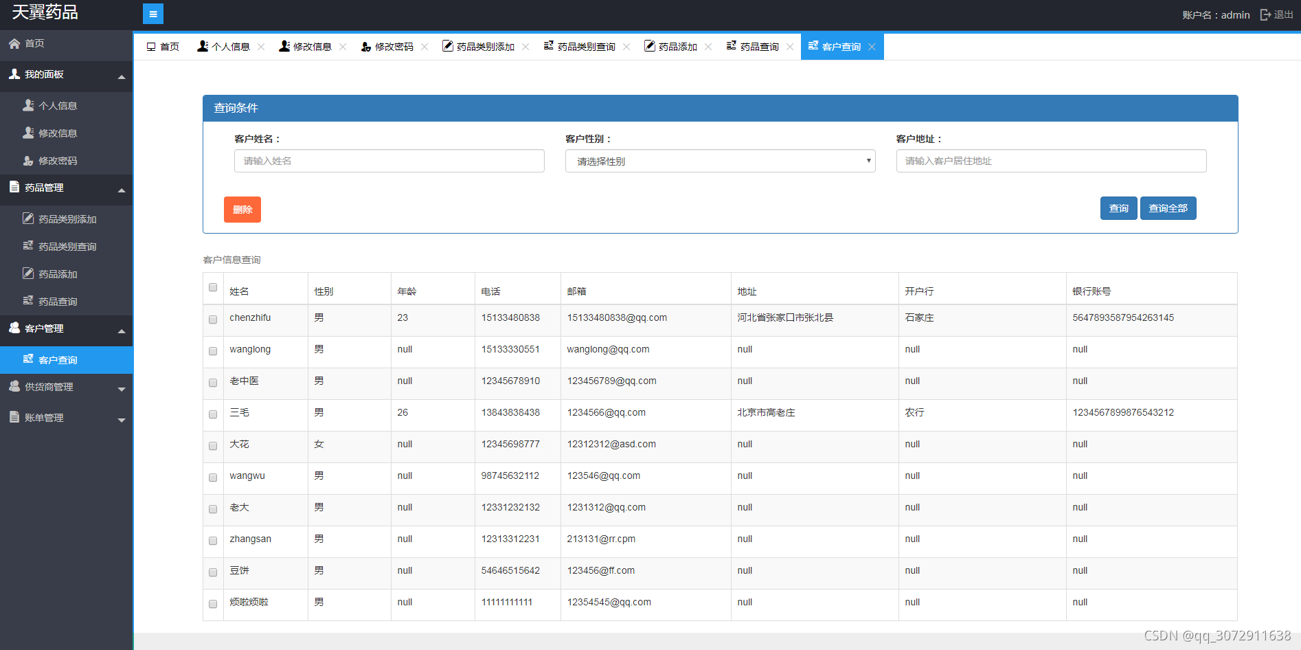Click the 账单管理 document icon

14,417
